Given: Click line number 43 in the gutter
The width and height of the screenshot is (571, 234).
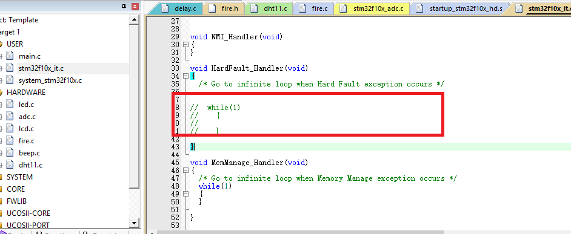Looking at the screenshot, I should (x=175, y=147).
